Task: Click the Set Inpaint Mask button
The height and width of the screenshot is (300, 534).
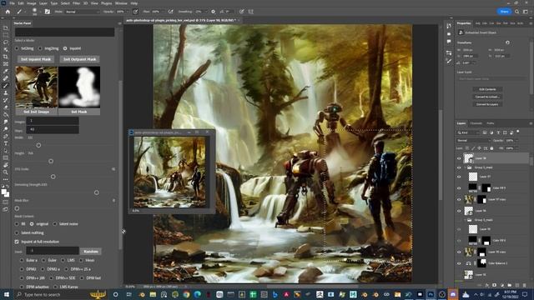Action: click(x=36, y=59)
